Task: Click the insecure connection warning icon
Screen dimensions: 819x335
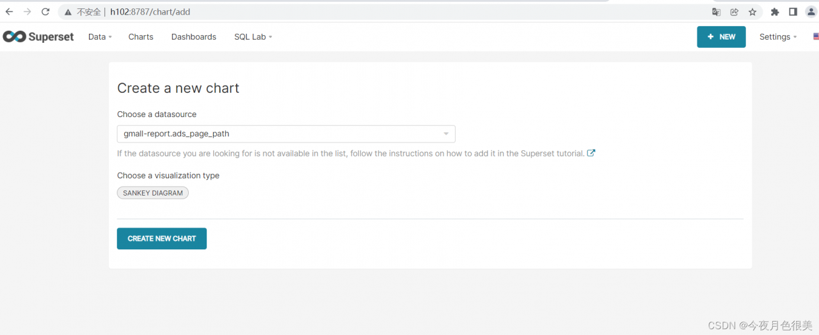Action: [x=68, y=12]
